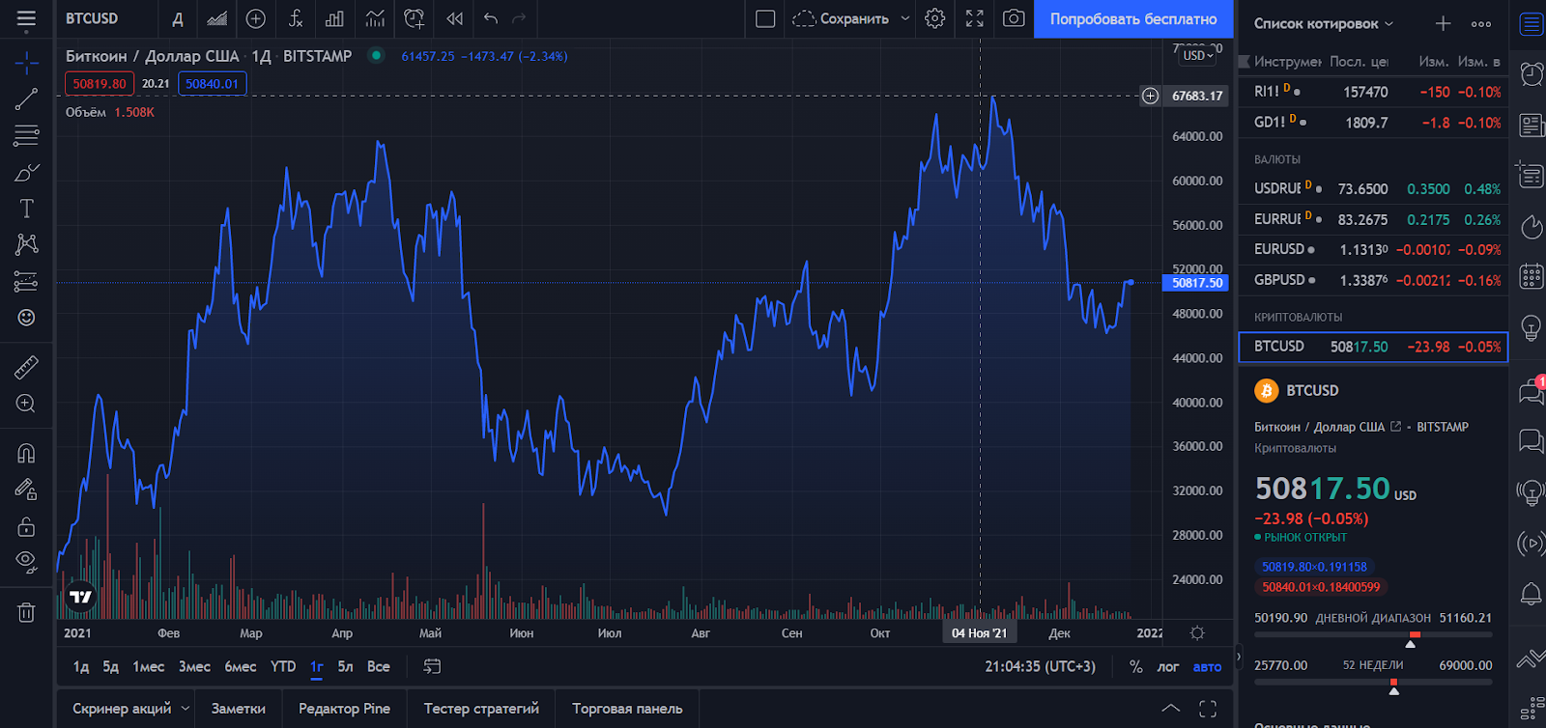Image resolution: width=1546 pixels, height=728 pixels.
Task: Select the 1мес time range
Action: point(148,666)
